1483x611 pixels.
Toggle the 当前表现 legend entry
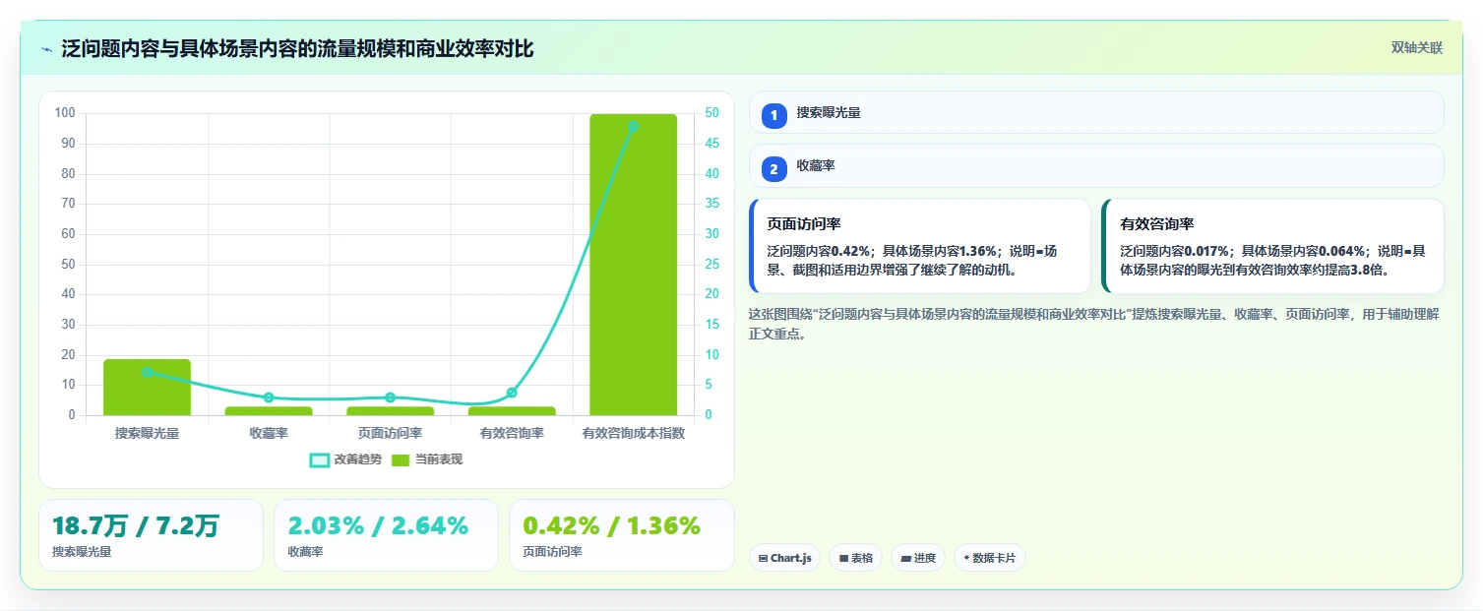coord(427,459)
